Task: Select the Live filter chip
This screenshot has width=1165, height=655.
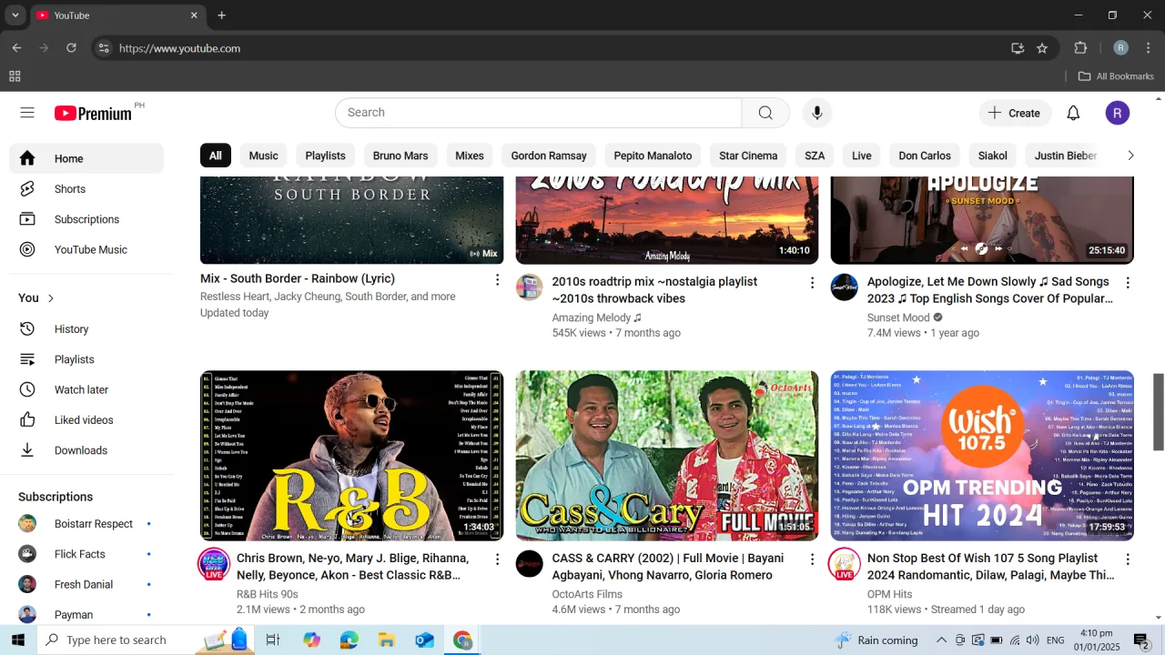Action: [862, 156]
